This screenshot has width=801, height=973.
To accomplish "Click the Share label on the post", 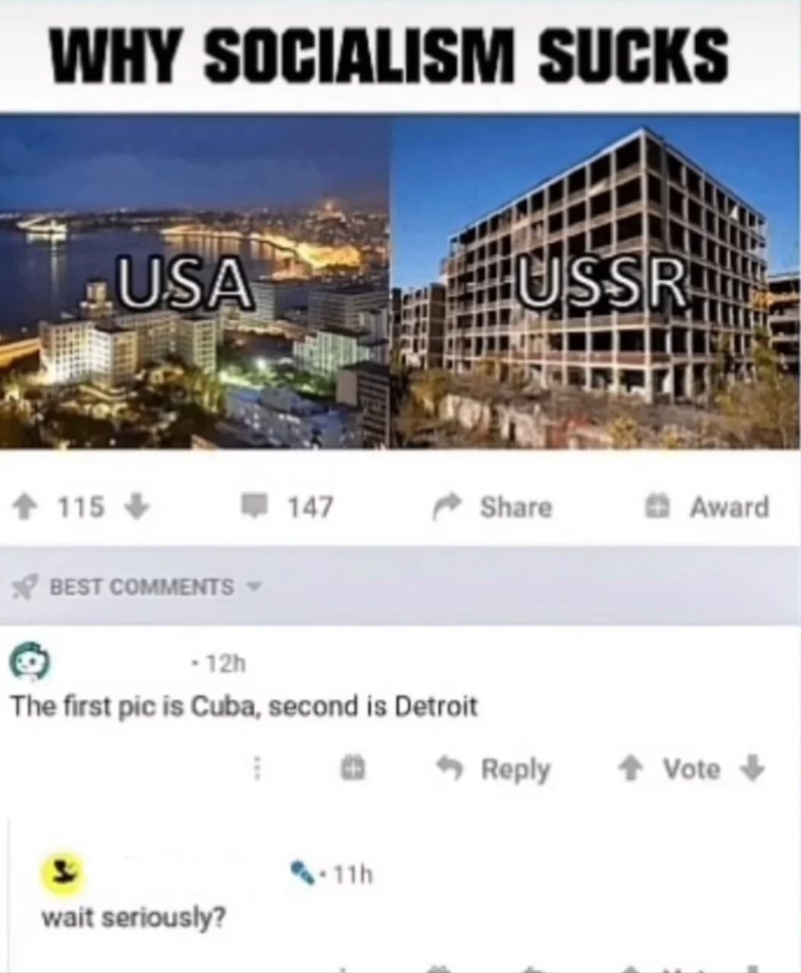I will click(516, 507).
